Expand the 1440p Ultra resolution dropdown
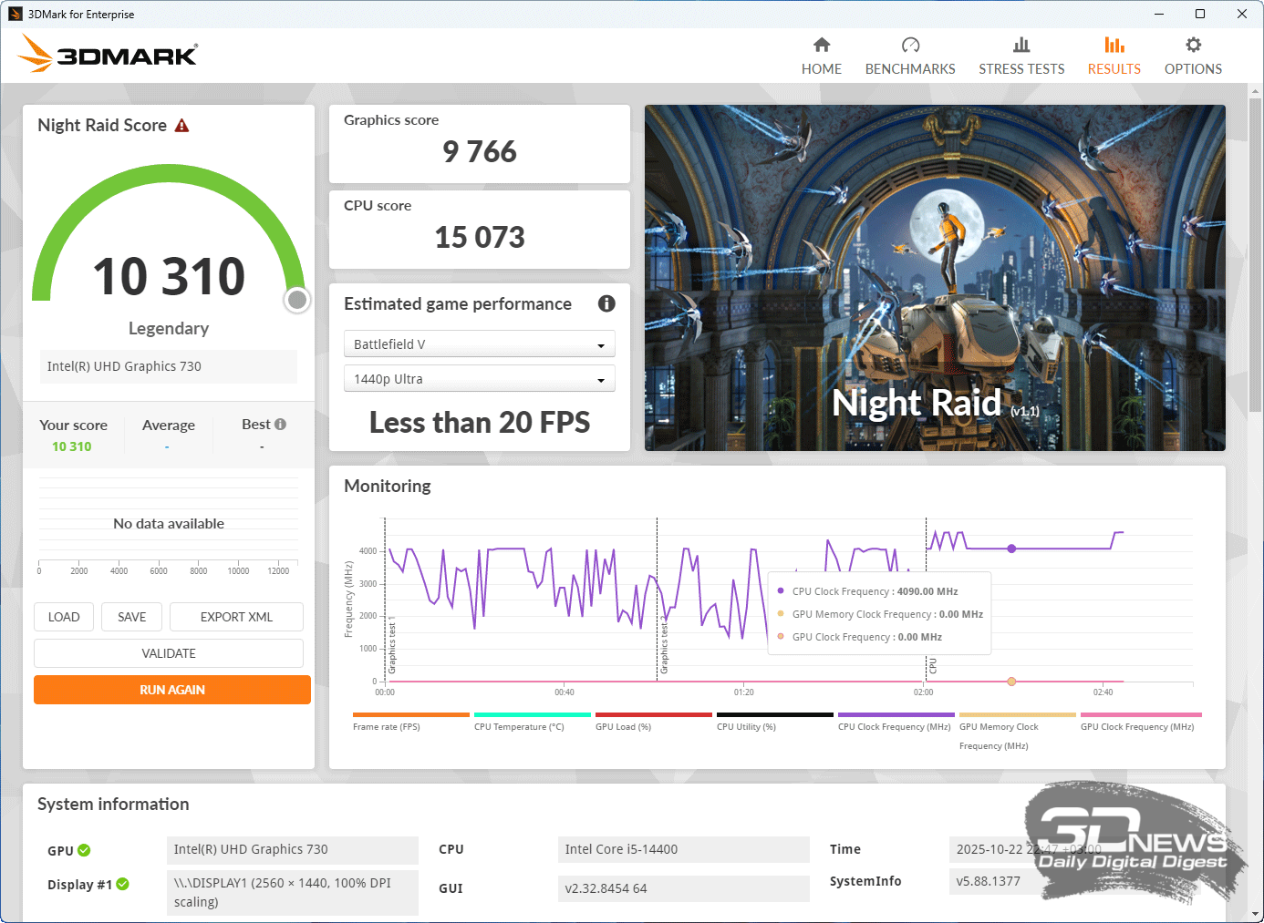This screenshot has height=923, width=1264. [x=479, y=379]
